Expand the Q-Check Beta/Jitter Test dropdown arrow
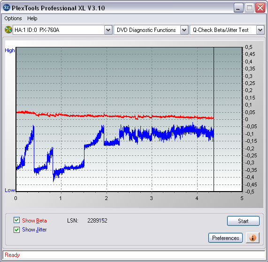Screen dimensions: 268x262 pos(260,30)
